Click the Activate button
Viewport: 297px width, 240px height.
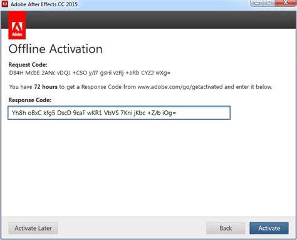coord(269,228)
